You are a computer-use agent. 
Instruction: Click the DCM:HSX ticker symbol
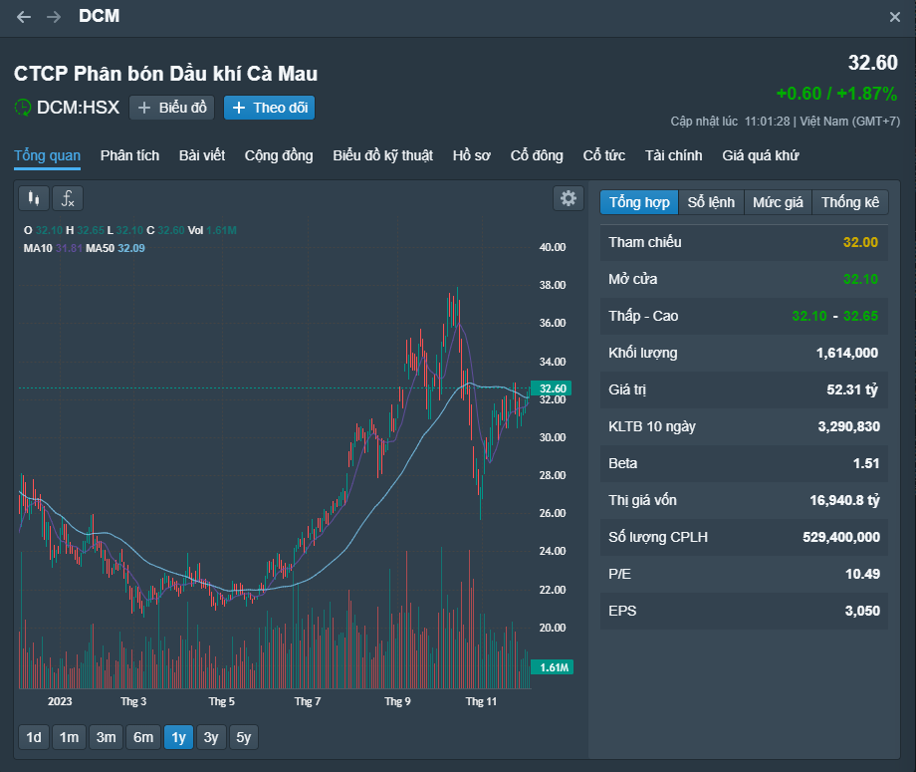point(78,108)
